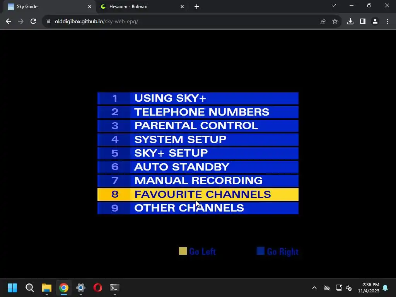Bookmark this page with star
396x297 pixels.
[x=335, y=22]
